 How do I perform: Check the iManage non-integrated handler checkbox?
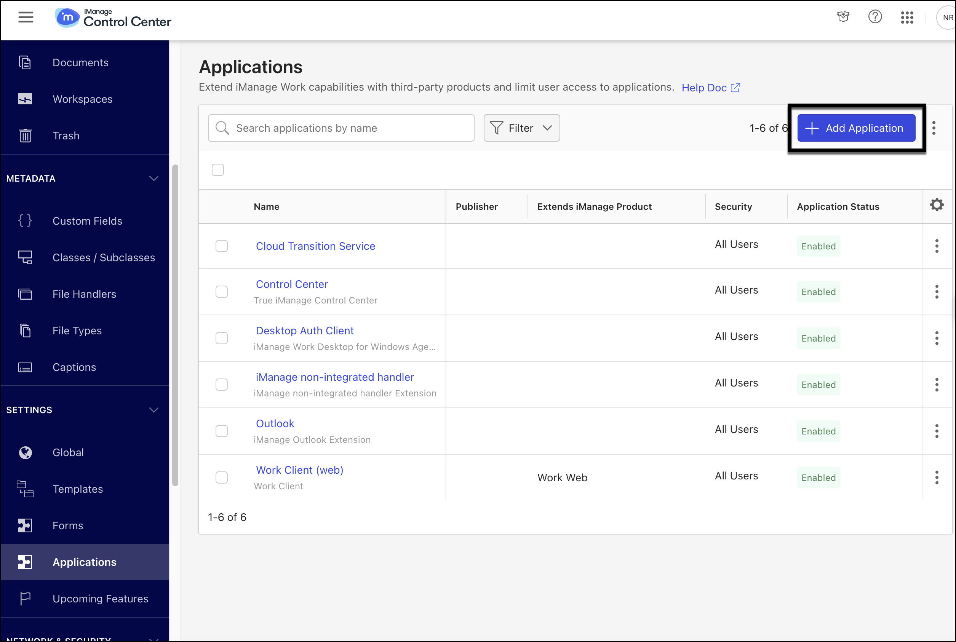tap(222, 385)
